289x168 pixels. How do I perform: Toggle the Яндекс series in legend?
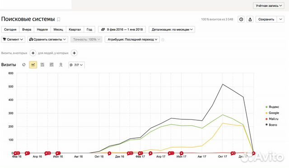pyautogui.click(x=272, y=107)
